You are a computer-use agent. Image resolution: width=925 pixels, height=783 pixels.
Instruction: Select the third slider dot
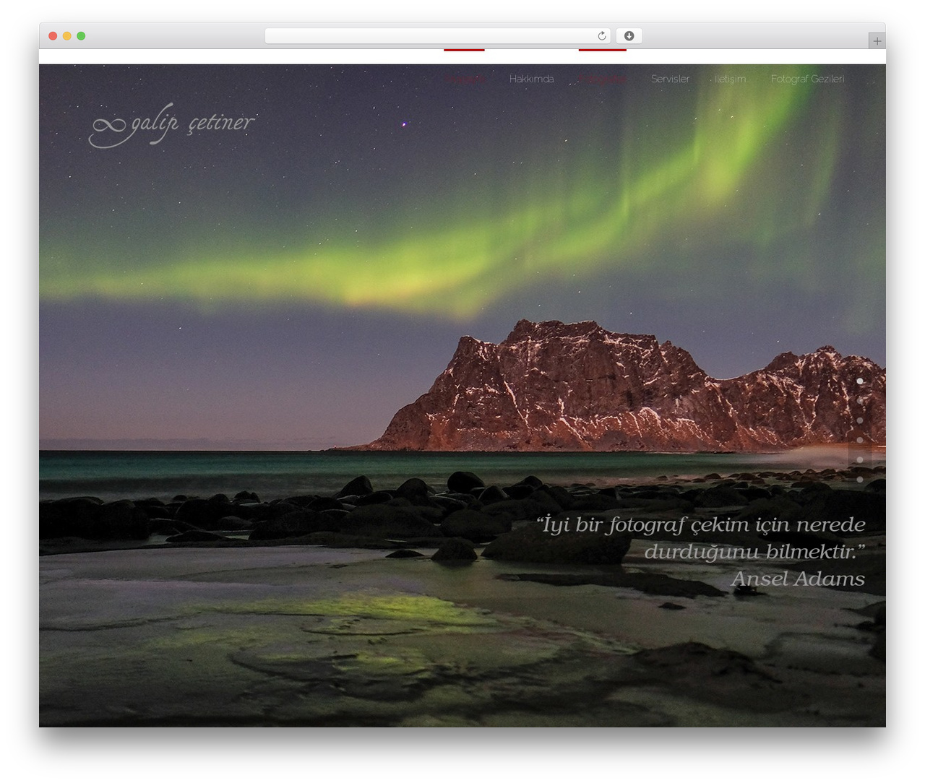[860, 420]
